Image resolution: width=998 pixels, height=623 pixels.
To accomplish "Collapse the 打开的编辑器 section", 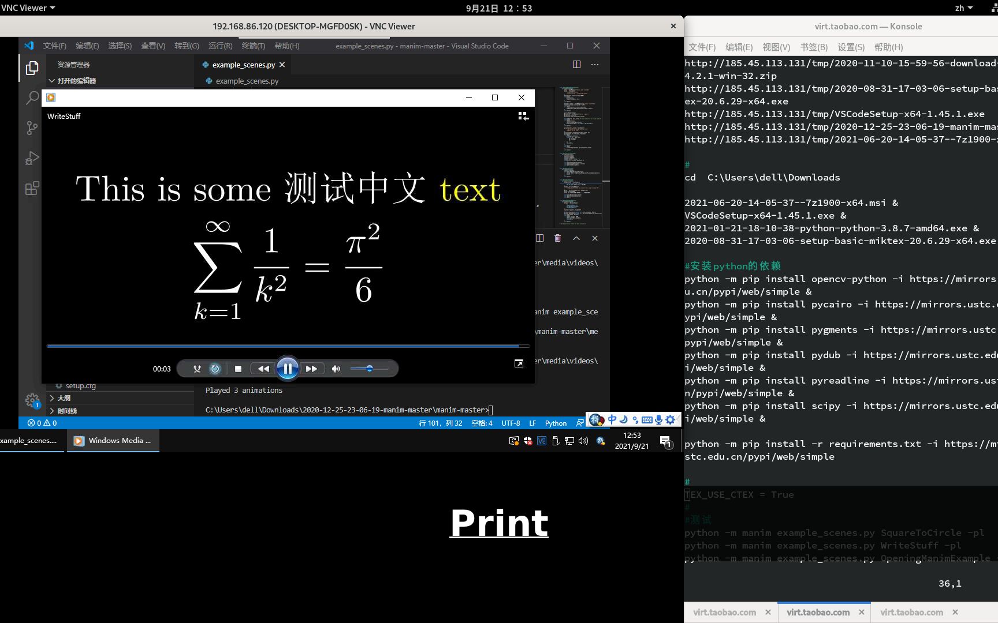I will (x=74, y=81).
